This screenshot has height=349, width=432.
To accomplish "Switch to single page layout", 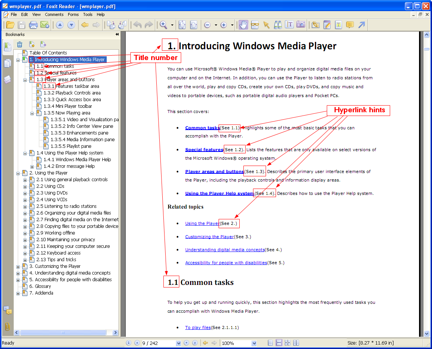I will 271,343.
